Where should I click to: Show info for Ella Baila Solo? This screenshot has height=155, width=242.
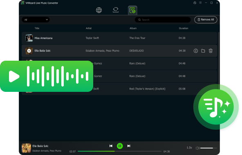coord(196,51)
